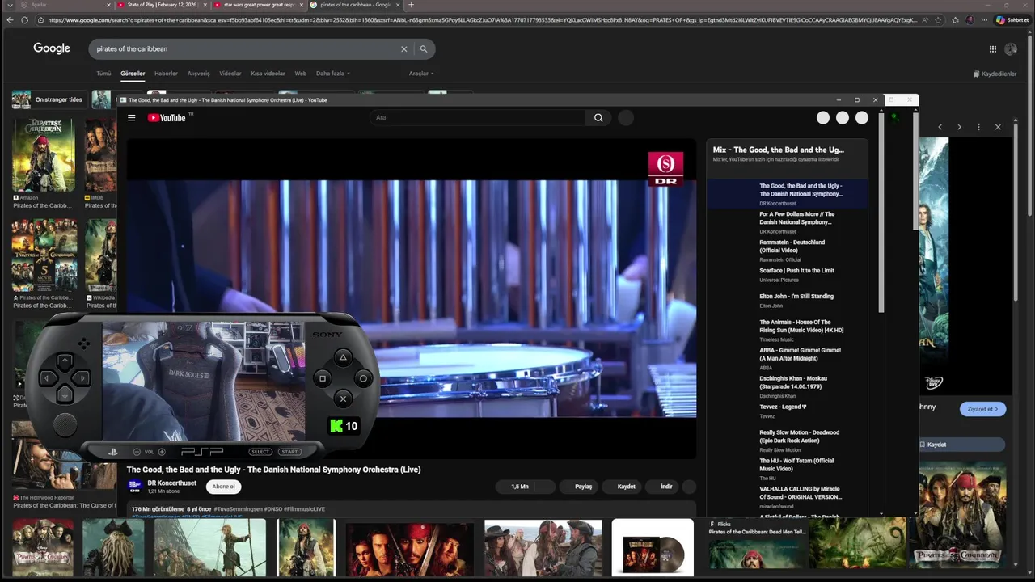Select the 'Kısa videolar' search filter

click(x=268, y=74)
